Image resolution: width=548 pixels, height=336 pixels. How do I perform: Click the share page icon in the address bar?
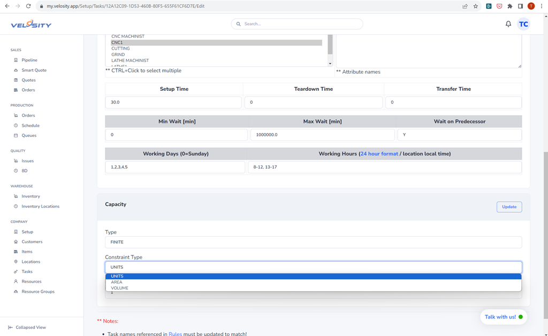(465, 6)
